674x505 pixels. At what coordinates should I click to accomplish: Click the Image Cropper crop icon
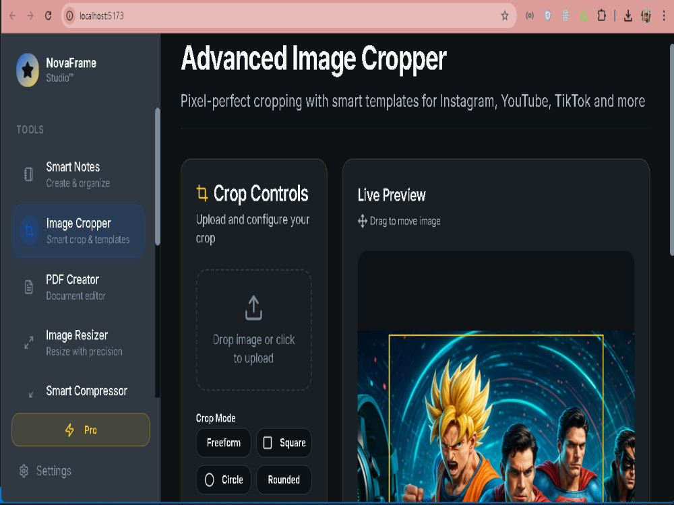(x=29, y=231)
